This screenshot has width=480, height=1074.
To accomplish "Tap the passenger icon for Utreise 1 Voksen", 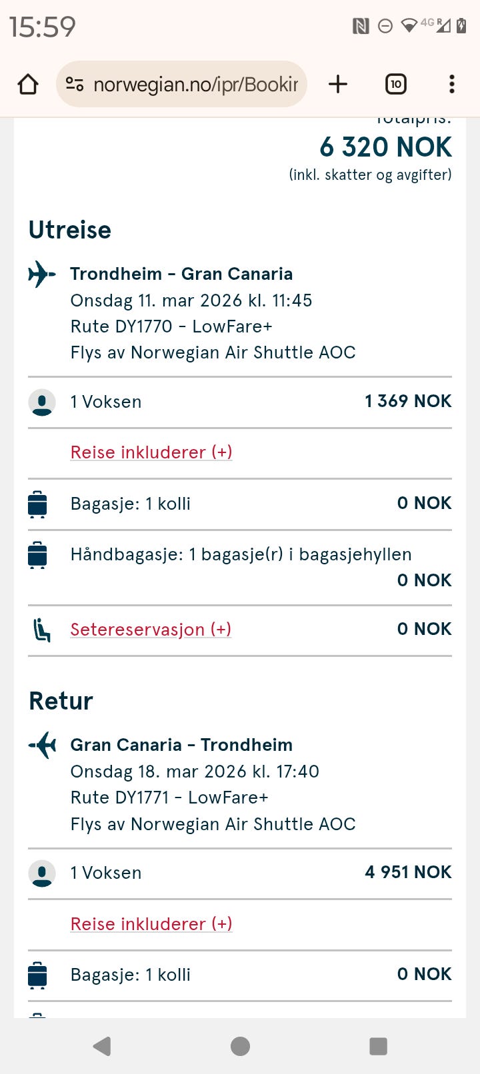I will point(42,402).
